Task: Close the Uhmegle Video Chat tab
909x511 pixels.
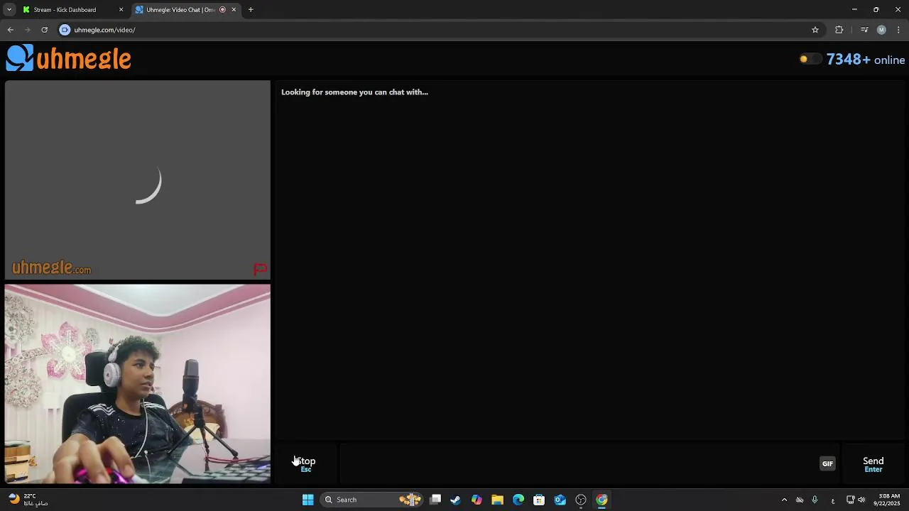Action: (234, 10)
